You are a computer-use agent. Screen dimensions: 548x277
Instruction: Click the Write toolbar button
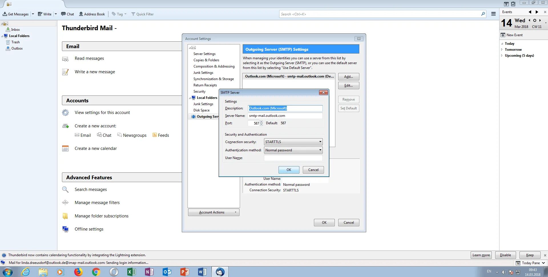click(45, 14)
